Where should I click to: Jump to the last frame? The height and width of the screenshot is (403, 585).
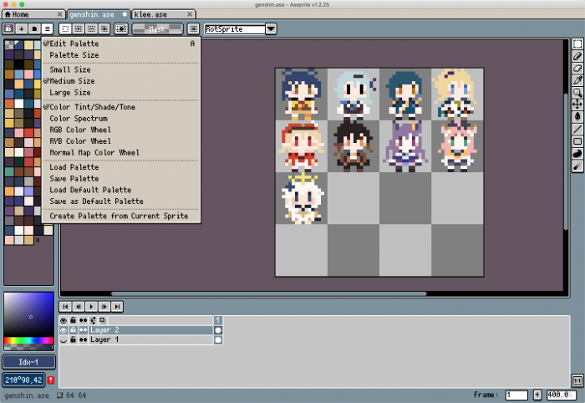(x=117, y=306)
